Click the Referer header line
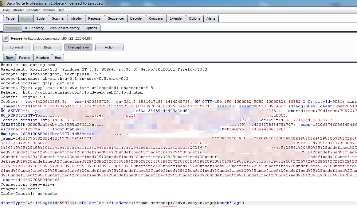Viewport: 357px width, 208px height. coord(72,93)
